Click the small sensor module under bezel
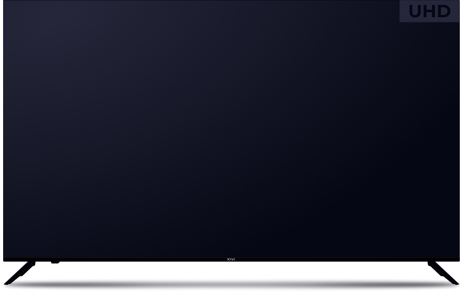Screen dimensions: 463x292 point(54,262)
